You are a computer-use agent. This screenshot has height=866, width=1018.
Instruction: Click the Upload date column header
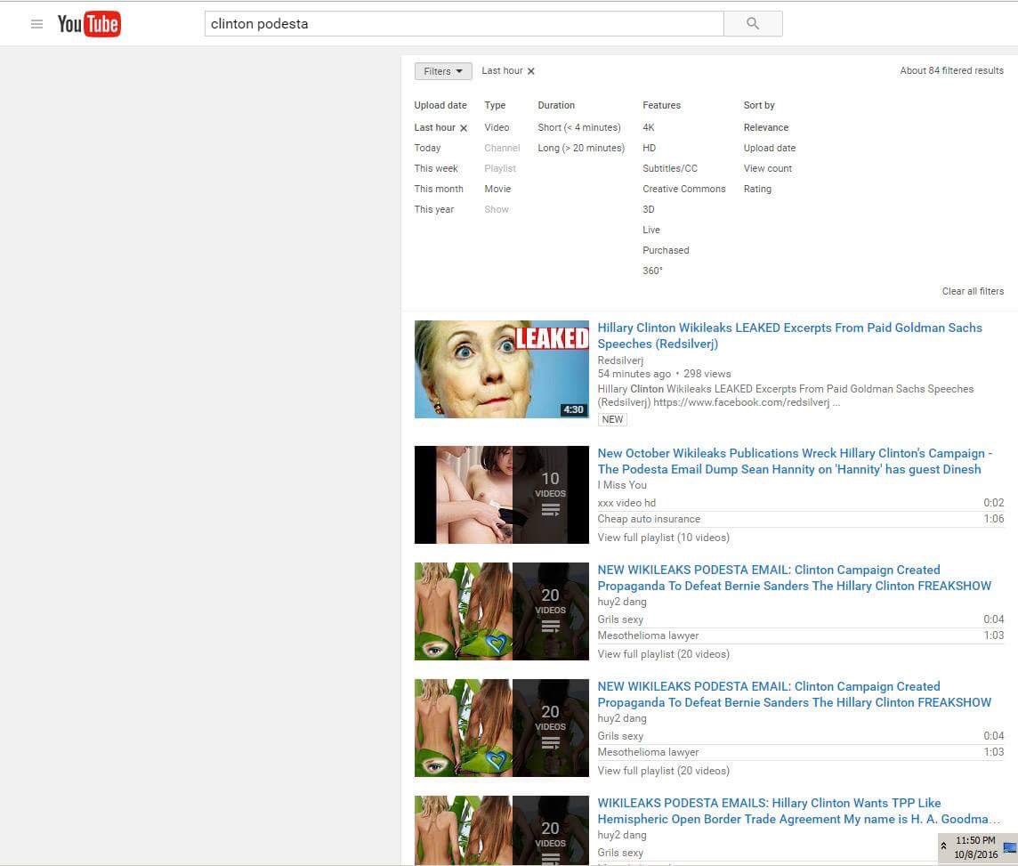click(x=440, y=105)
